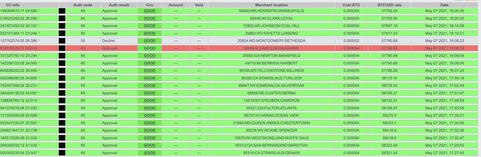This screenshot has width=481, height=157.
Task: Select BTCUSD rate 57897.18
Action: [389, 26]
